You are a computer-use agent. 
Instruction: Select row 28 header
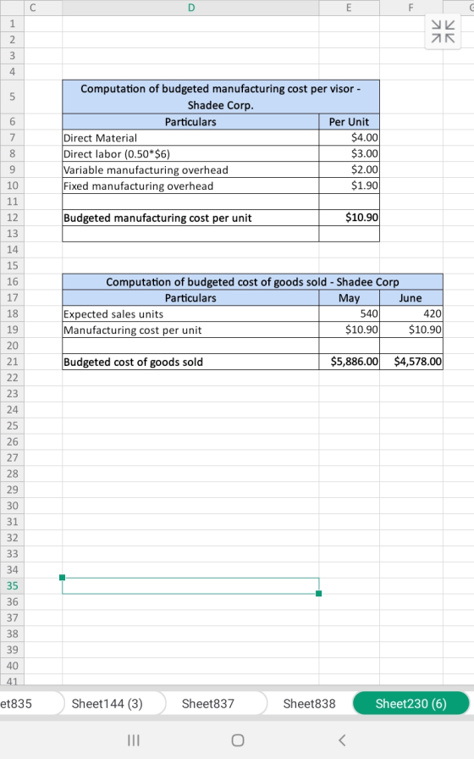[x=12, y=474]
